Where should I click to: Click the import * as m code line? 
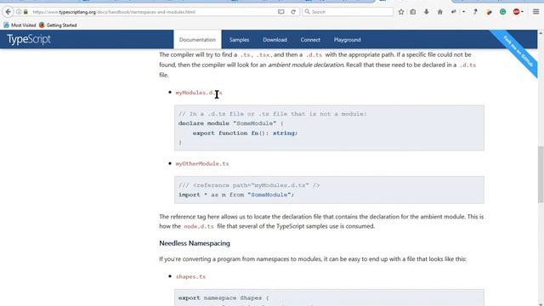[236, 195]
